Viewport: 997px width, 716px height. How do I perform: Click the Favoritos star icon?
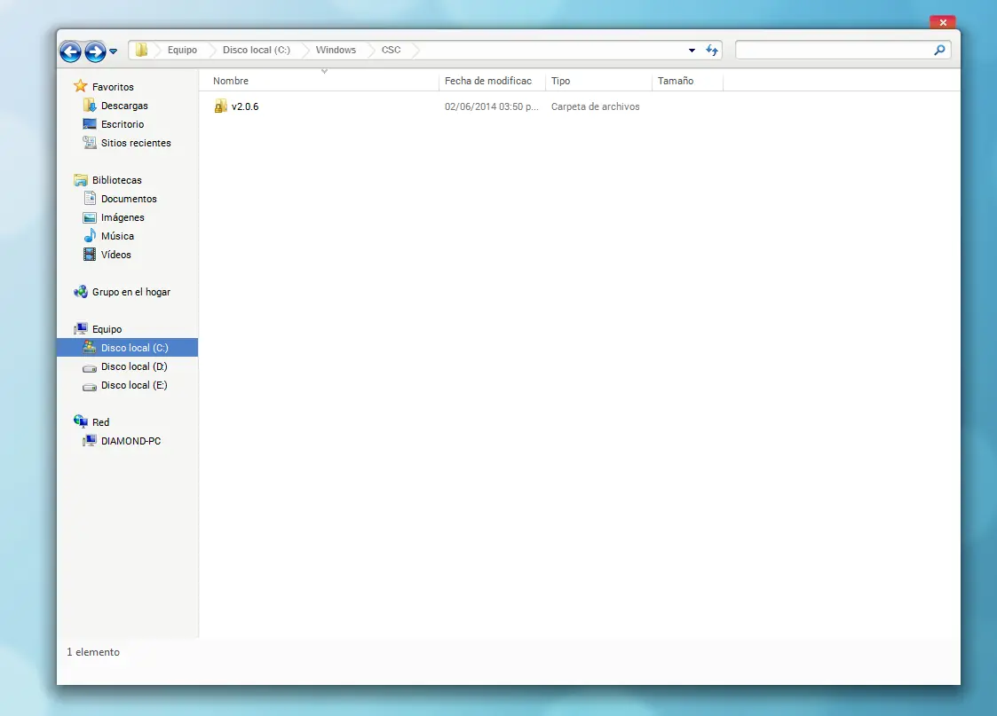click(80, 86)
